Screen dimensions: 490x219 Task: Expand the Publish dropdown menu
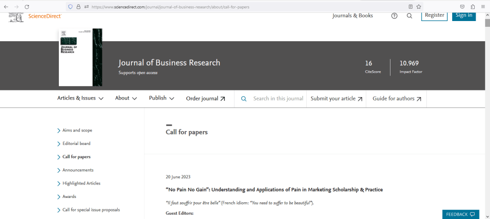point(162,99)
